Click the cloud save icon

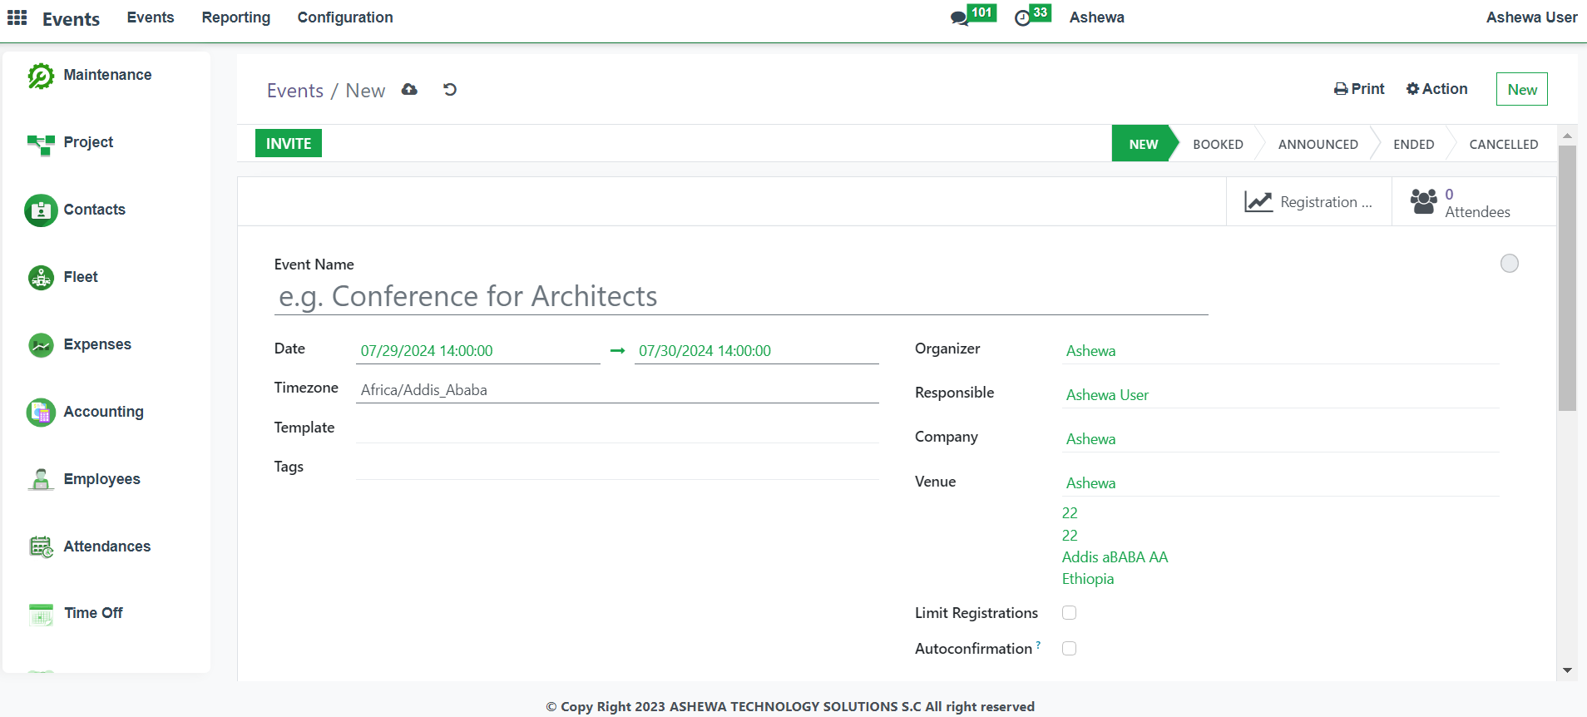(x=409, y=90)
